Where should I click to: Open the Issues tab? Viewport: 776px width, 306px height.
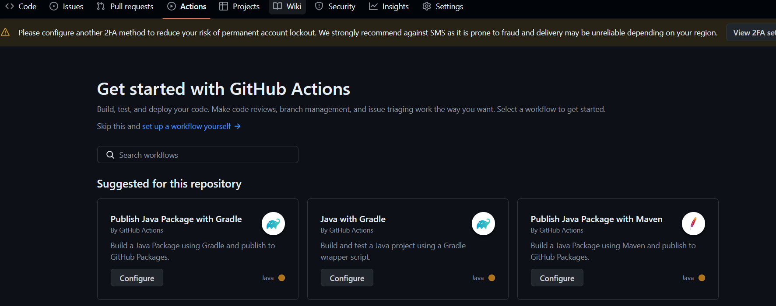pos(67,7)
